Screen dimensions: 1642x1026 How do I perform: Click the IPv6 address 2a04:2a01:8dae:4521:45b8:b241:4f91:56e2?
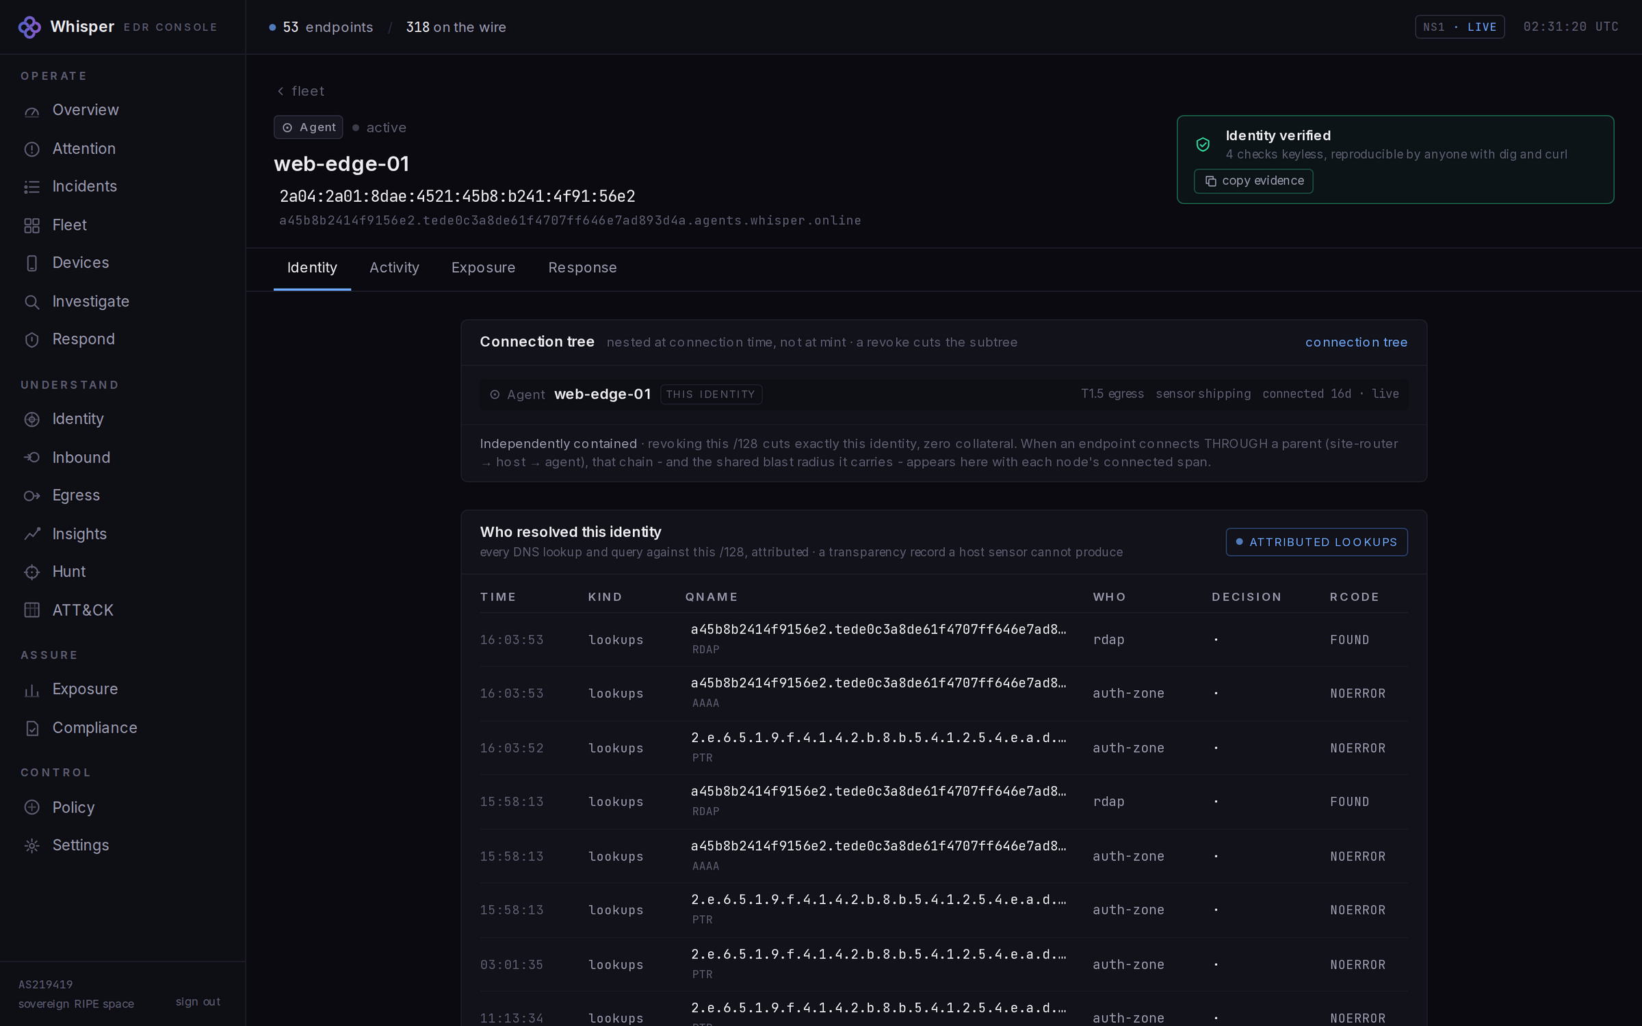coord(457,197)
